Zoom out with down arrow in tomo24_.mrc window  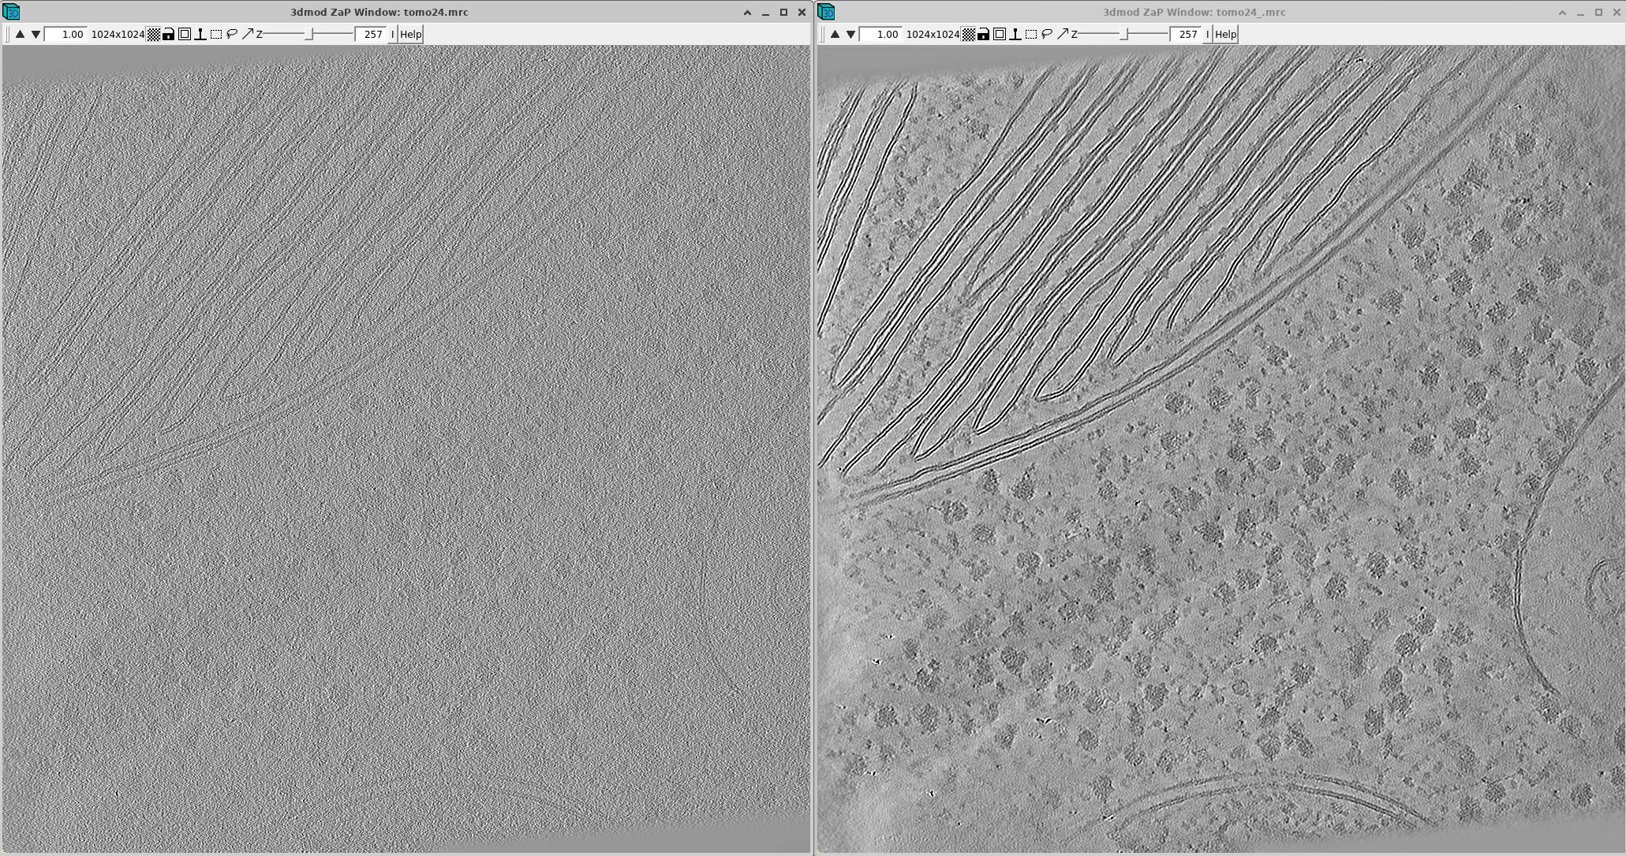[x=850, y=34]
